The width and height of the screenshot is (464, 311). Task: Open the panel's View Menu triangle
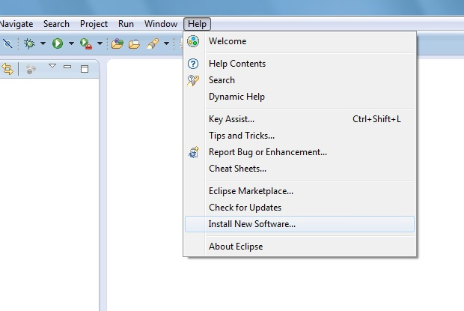pyautogui.click(x=52, y=67)
